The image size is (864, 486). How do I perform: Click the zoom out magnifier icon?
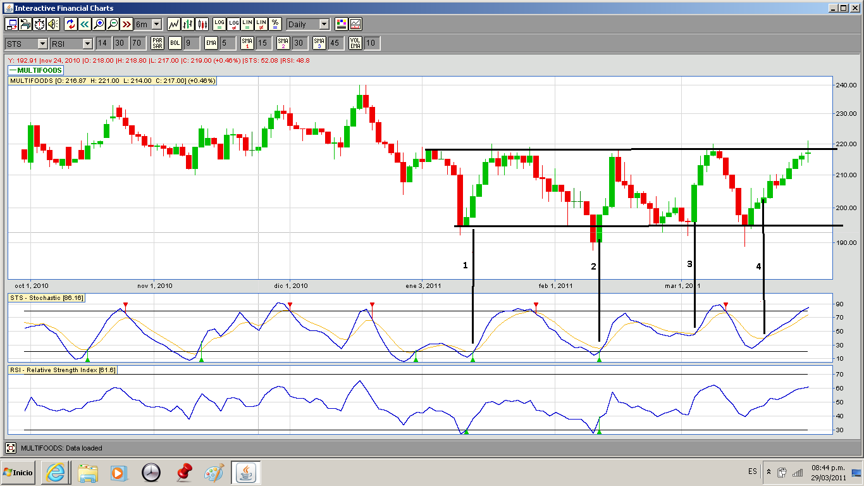[x=112, y=24]
